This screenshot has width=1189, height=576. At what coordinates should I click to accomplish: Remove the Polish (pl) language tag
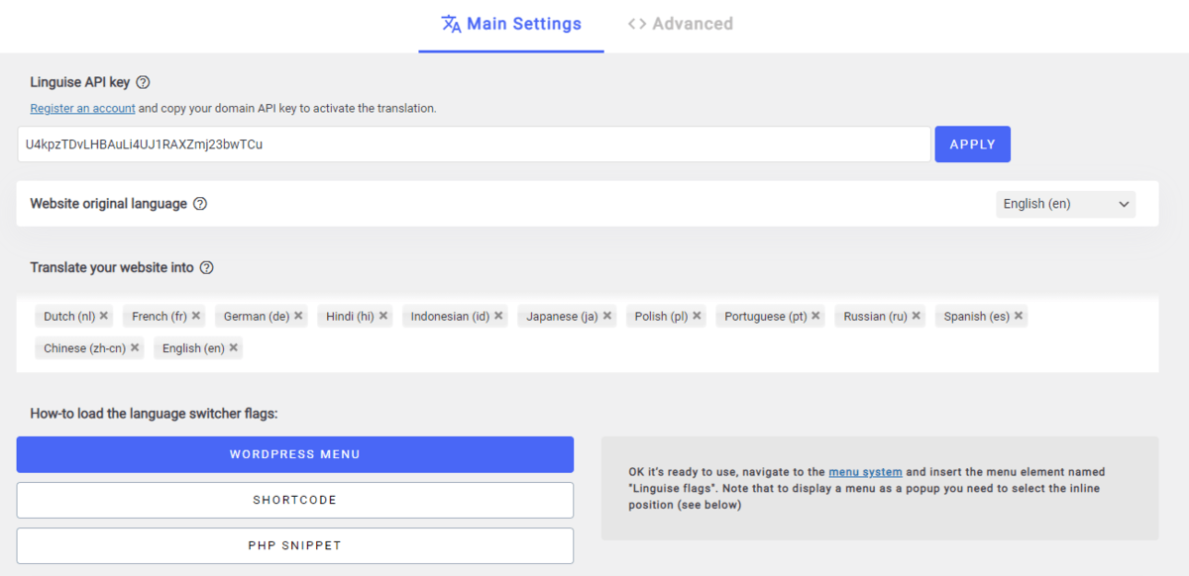click(697, 317)
